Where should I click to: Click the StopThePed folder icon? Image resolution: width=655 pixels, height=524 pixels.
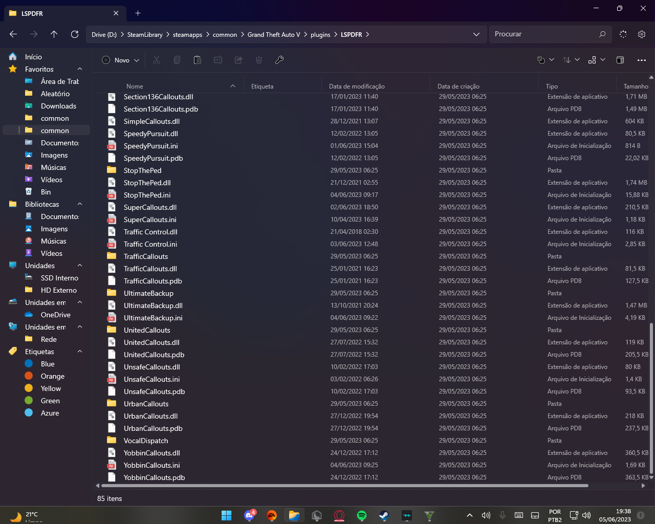(112, 170)
